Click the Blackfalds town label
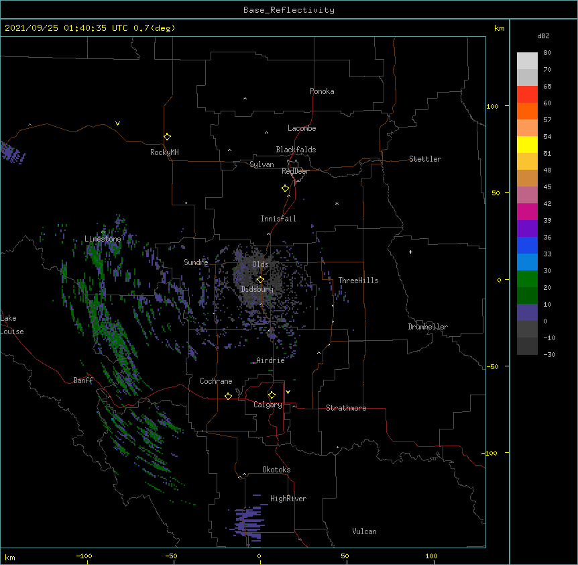Screen dimensions: 578x565 [x=296, y=150]
